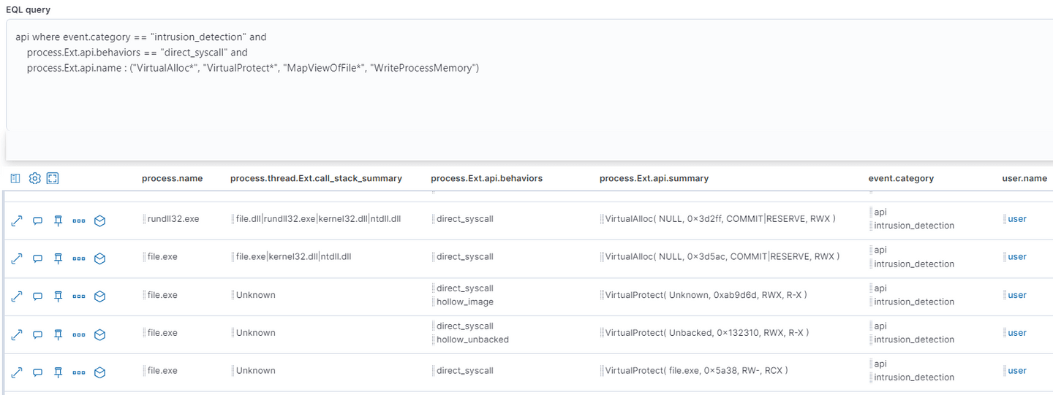Click the process.Ext.api.summary column header
The width and height of the screenshot is (1053, 395).
pos(654,178)
